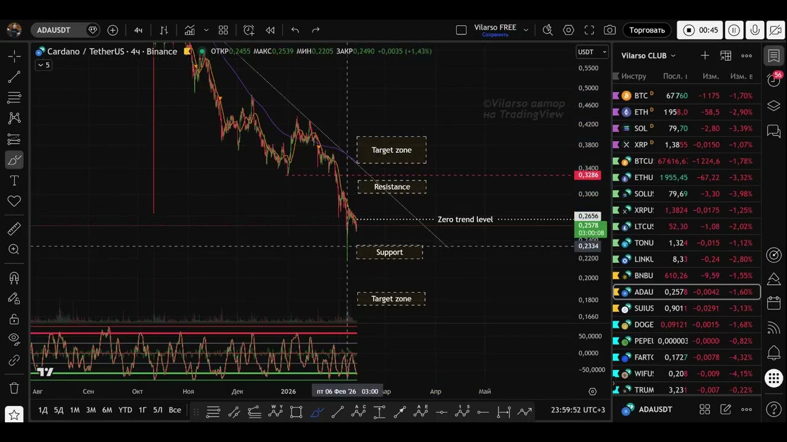Open the object tree layers panel
This screenshot has width=787, height=442.
click(x=774, y=106)
